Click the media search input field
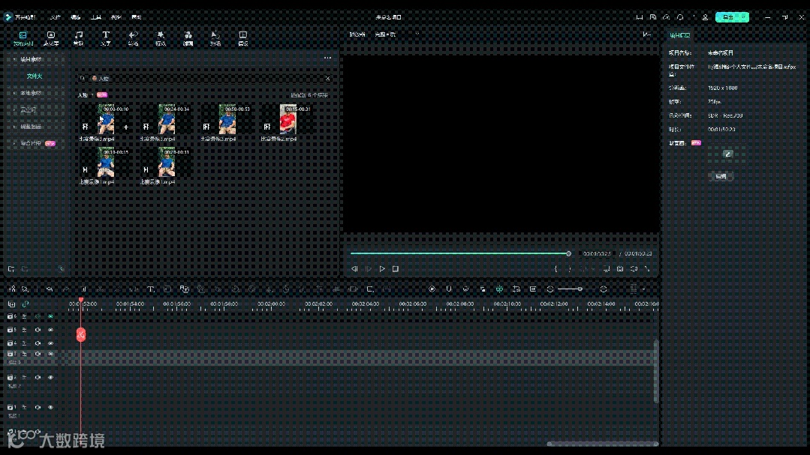 coord(206,79)
